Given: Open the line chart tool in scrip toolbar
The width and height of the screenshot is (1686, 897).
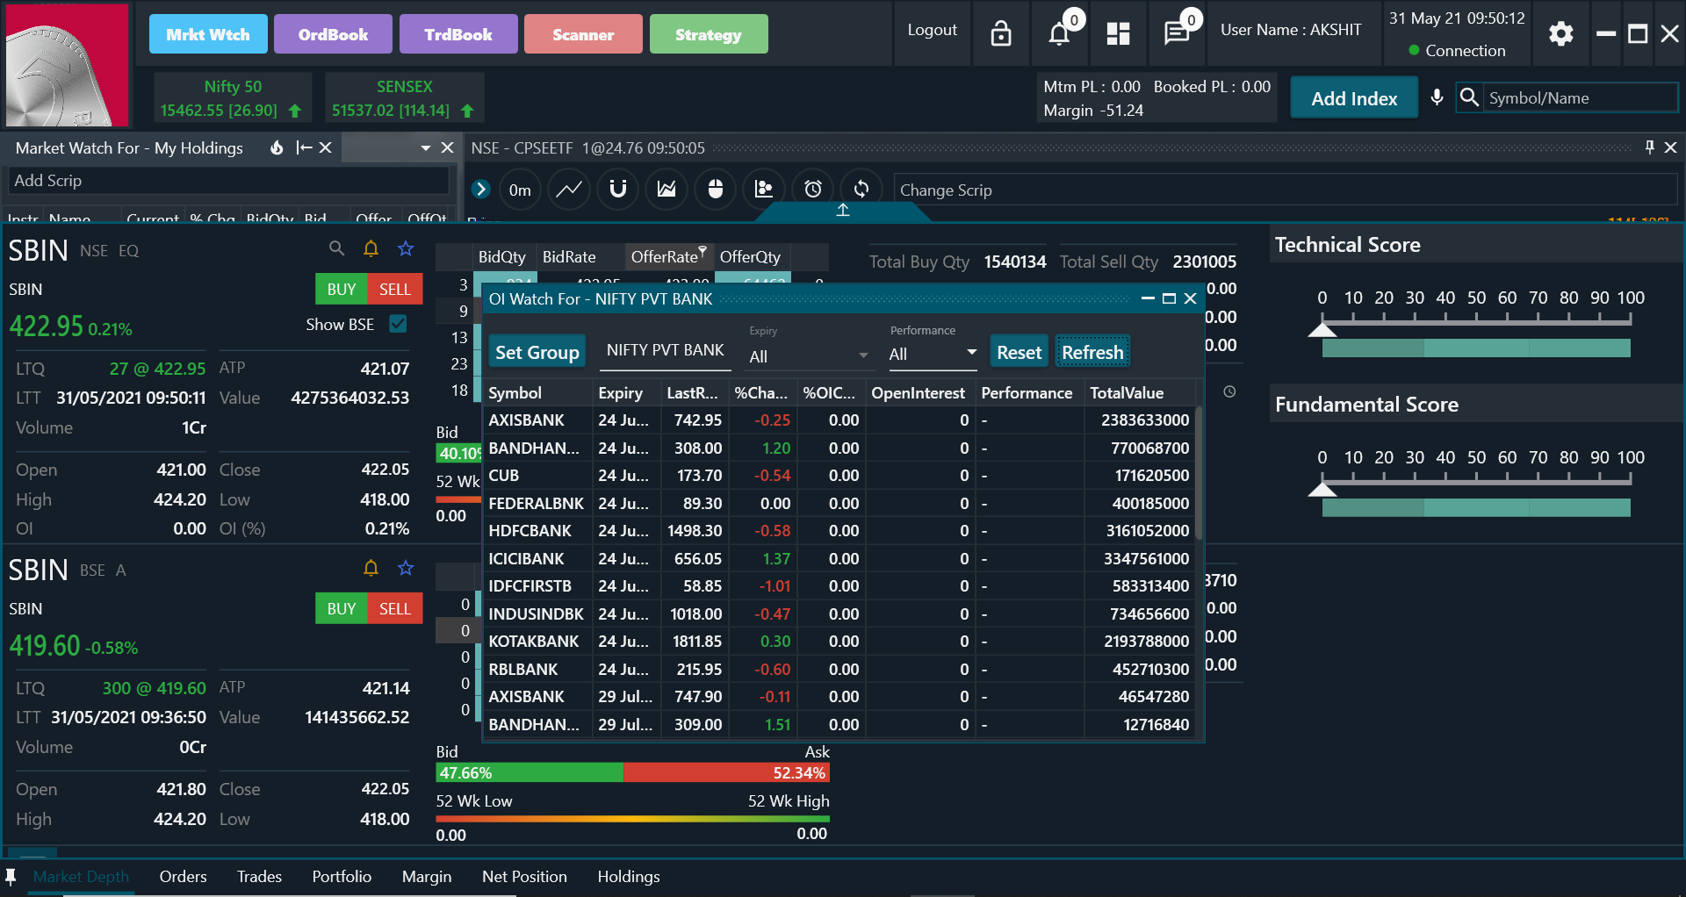Looking at the screenshot, I should click(569, 189).
